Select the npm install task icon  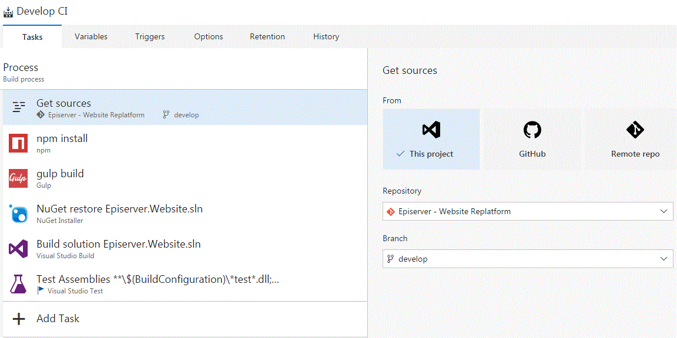tap(18, 143)
